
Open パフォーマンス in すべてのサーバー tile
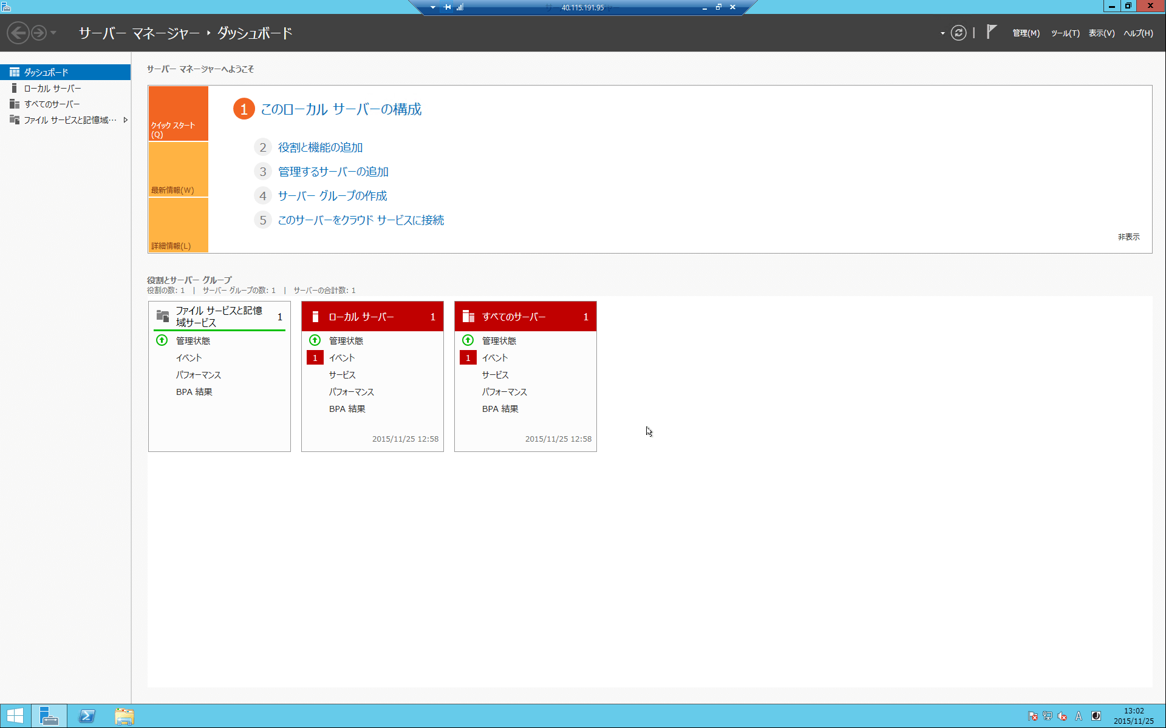[x=505, y=392]
